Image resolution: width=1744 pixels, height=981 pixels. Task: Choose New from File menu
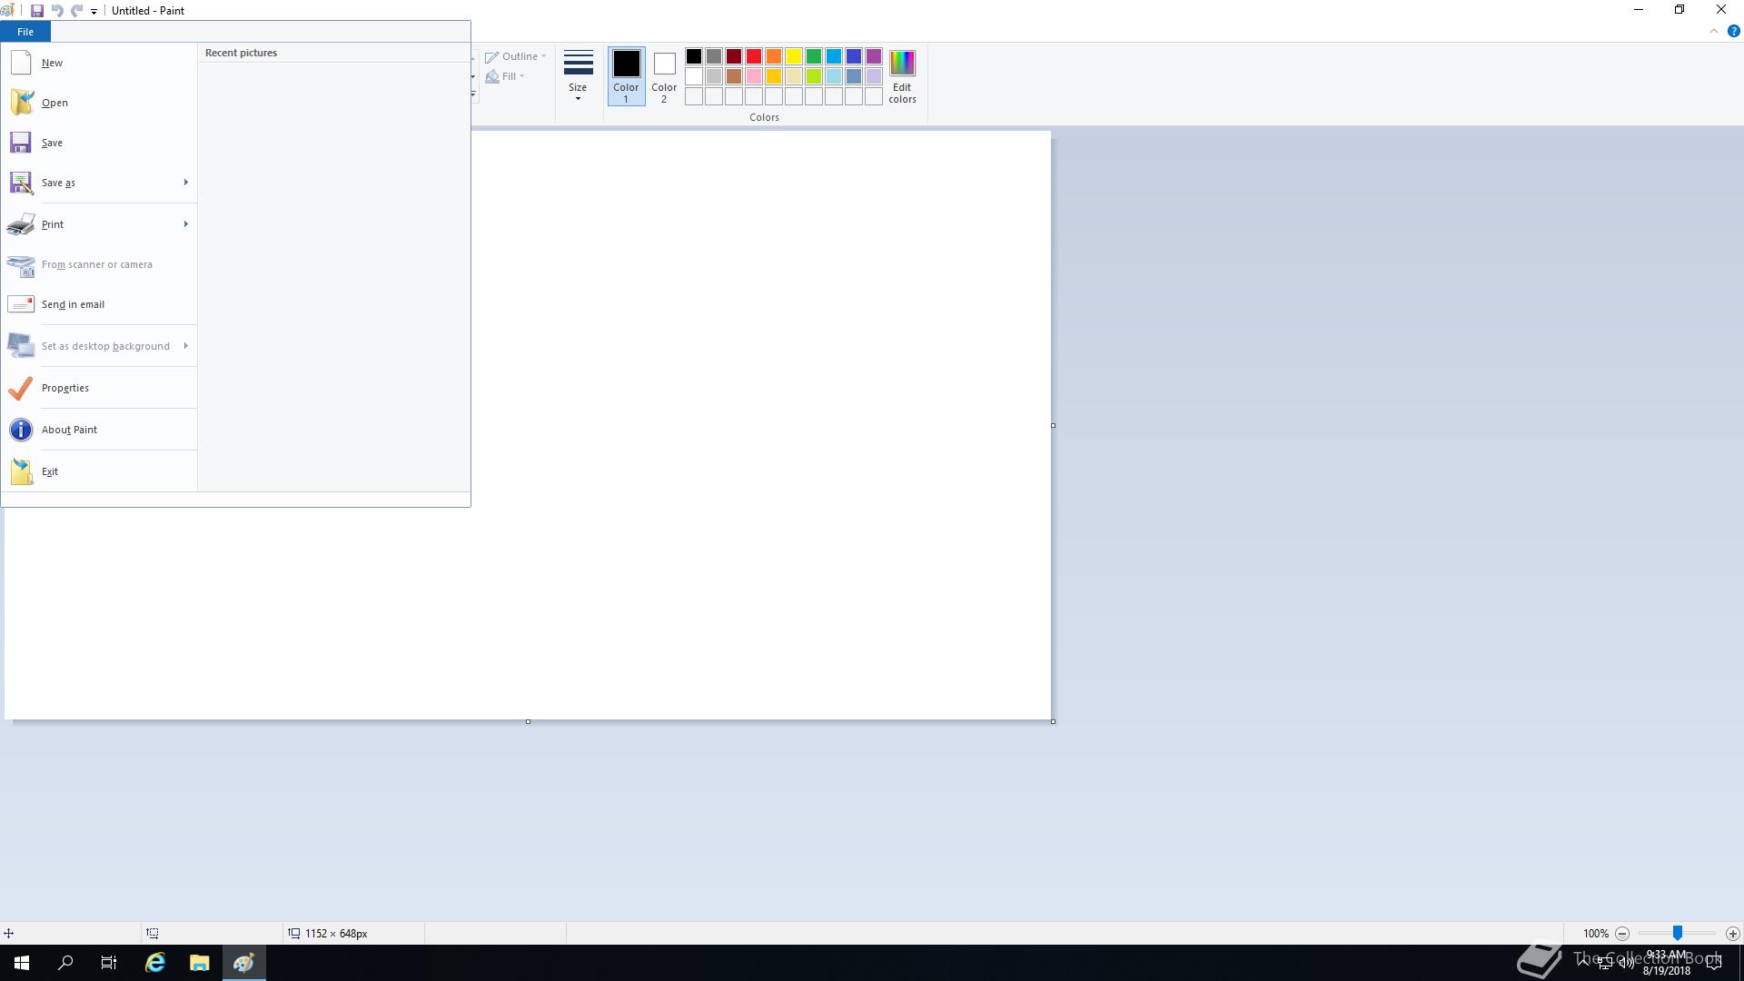99,63
